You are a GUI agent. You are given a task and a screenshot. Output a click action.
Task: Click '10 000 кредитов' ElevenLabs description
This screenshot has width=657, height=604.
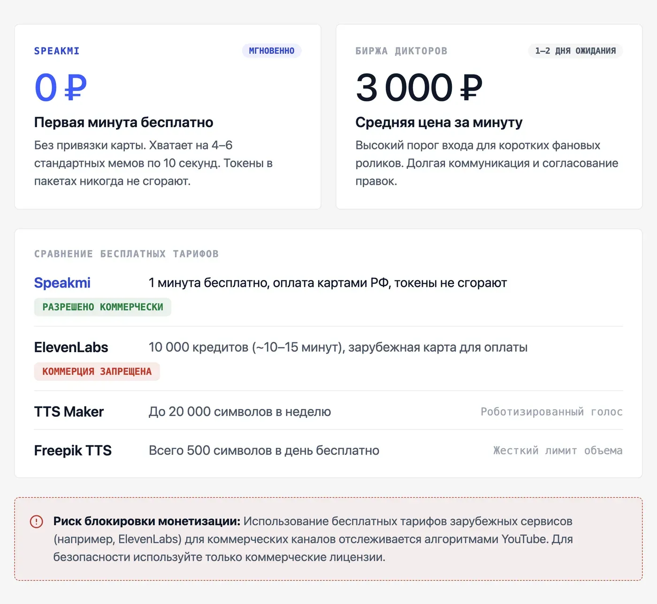coord(338,347)
